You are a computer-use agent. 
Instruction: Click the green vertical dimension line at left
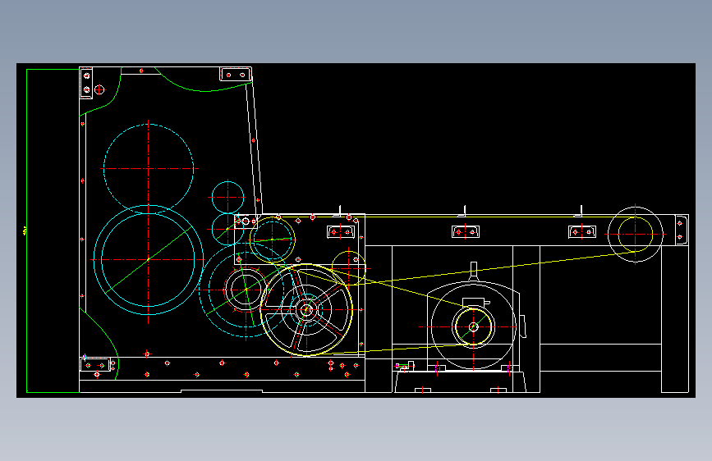coord(27,230)
